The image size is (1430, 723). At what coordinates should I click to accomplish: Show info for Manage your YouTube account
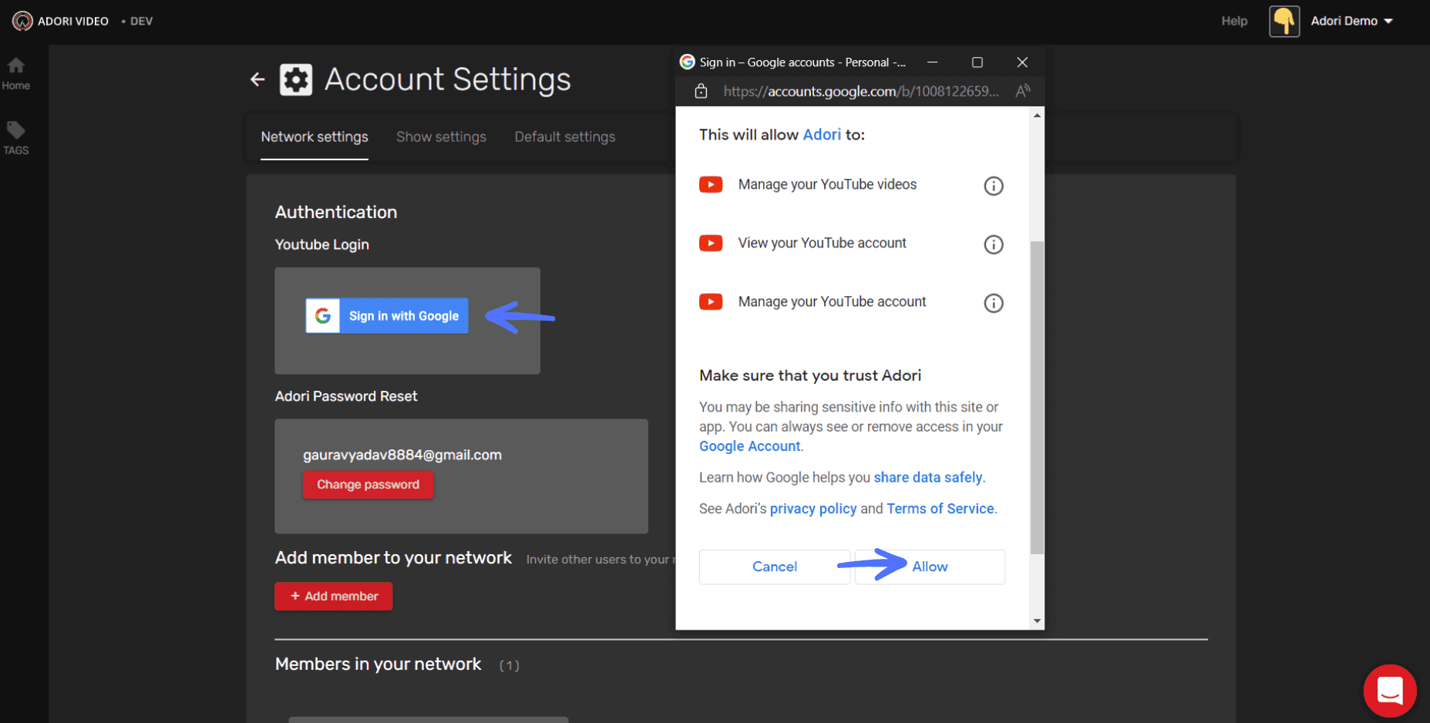pos(994,303)
